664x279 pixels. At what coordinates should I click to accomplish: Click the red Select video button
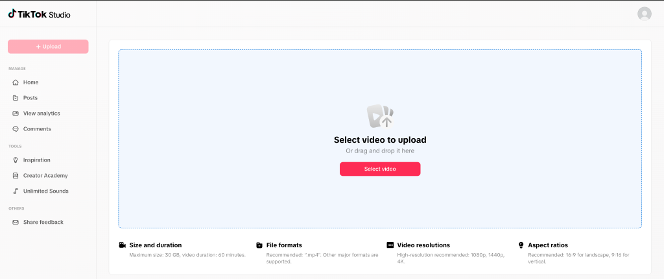pos(380,169)
